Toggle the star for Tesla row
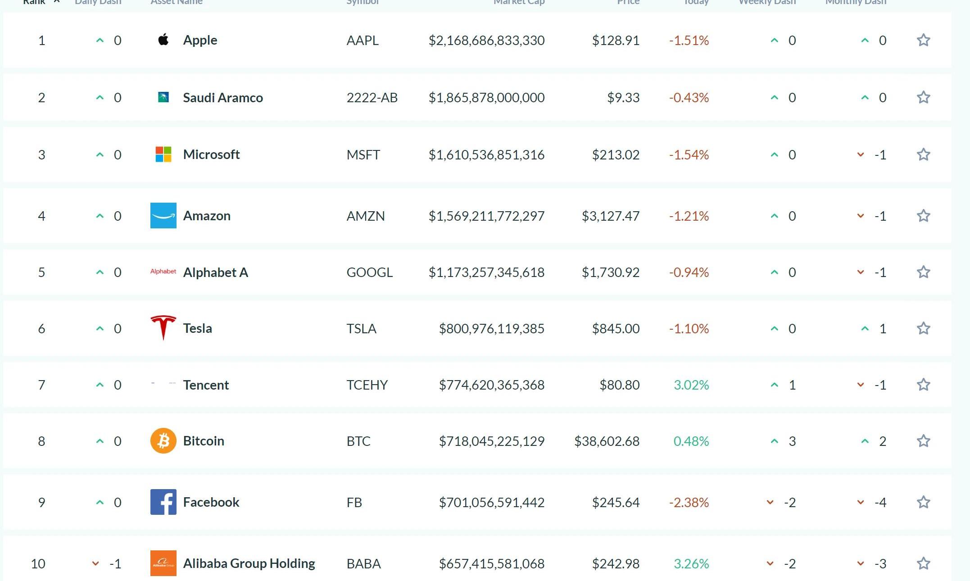970x581 pixels. (924, 328)
